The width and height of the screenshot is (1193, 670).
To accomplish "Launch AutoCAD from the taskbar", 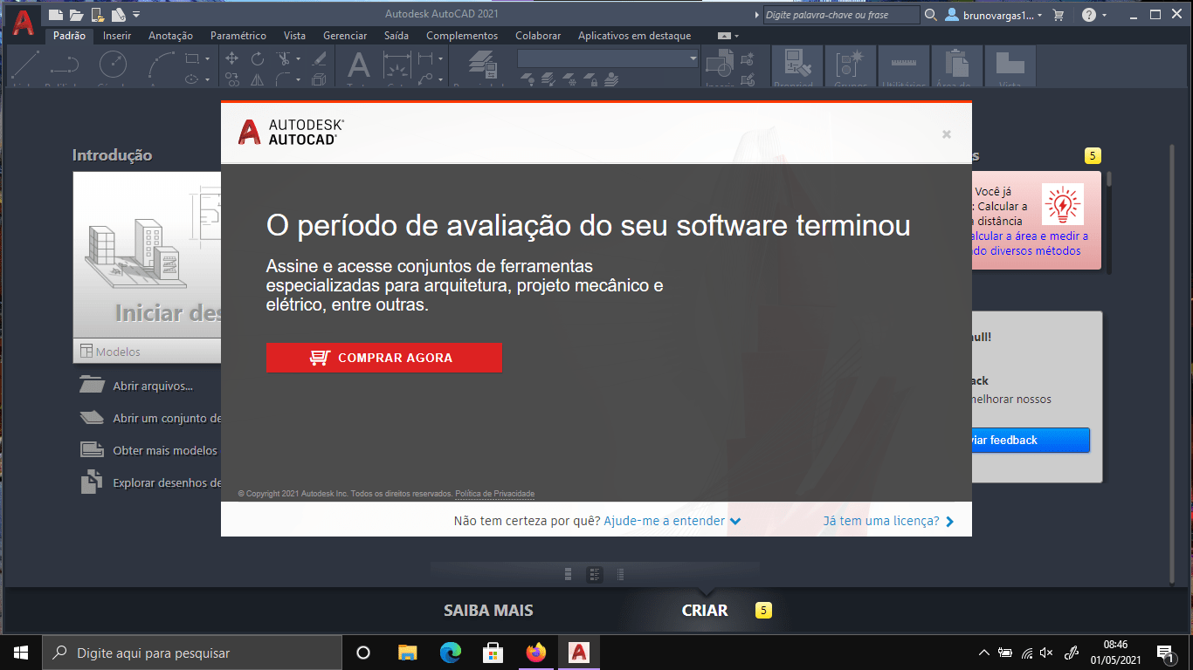I will point(578,652).
